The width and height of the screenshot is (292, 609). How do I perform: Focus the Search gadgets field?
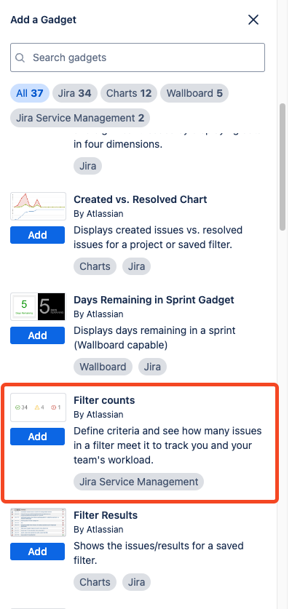[x=138, y=57]
